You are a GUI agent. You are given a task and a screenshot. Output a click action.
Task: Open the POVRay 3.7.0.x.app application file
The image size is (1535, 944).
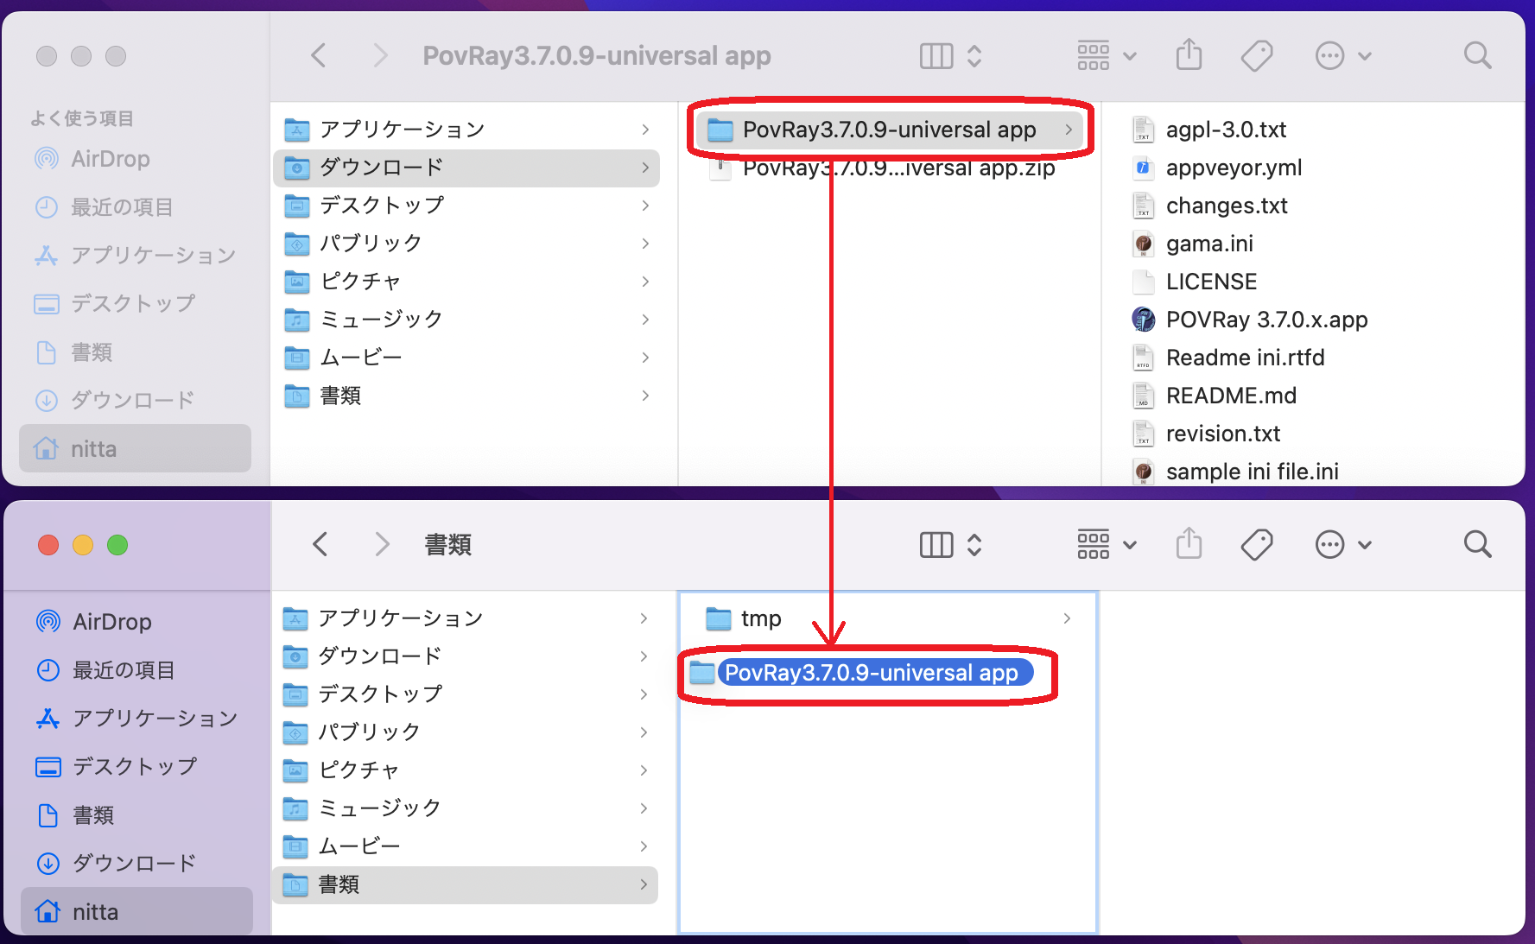coord(1265,320)
